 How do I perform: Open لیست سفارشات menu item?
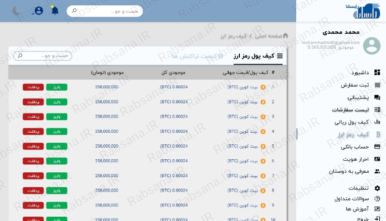[x=350, y=110]
